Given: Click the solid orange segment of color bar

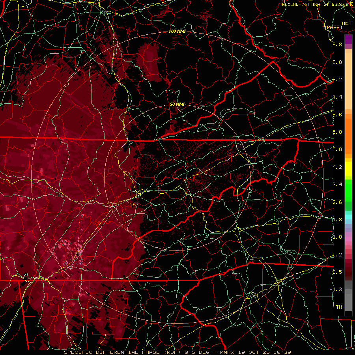Looking at the screenshot, I should tap(348, 136).
